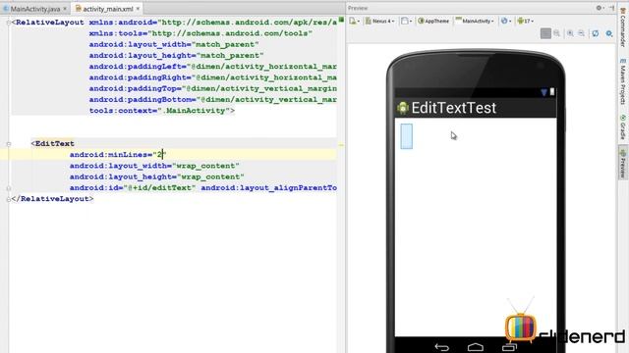Zoom out on the layout preview
The height and width of the screenshot is (353, 629).
pos(581,33)
